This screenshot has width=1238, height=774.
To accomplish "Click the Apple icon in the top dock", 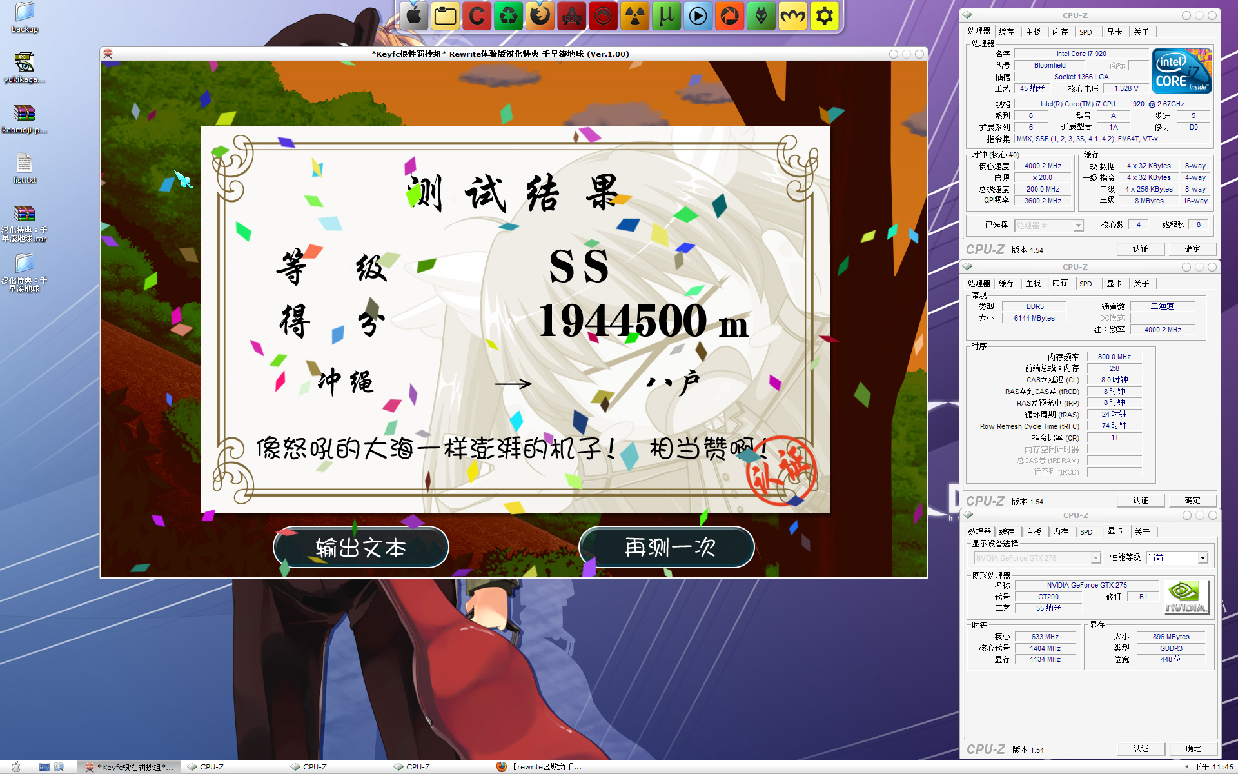I will click(414, 15).
